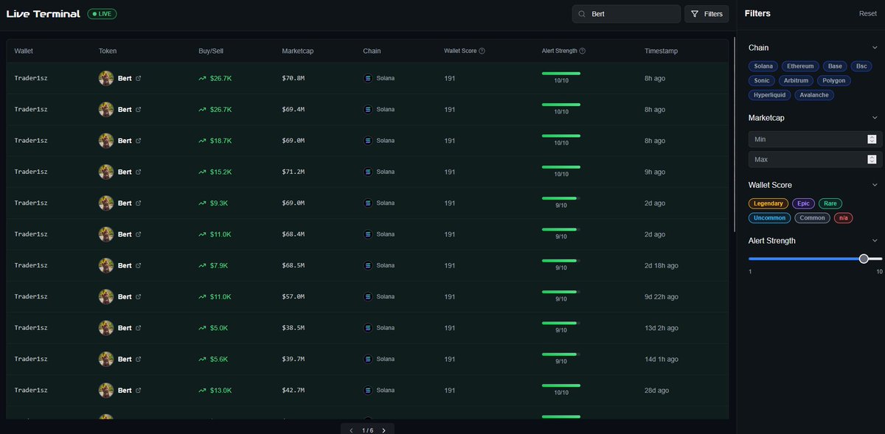
Task: Click the previous page arrow below the table
Action: tap(351, 430)
